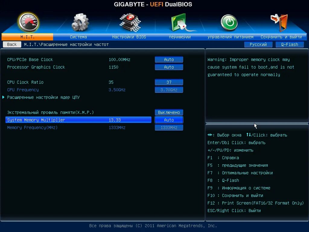Viewport: 309px width, 232px height.
Task: Go to the Настройки BIOS tab
Action: [x=129, y=37]
